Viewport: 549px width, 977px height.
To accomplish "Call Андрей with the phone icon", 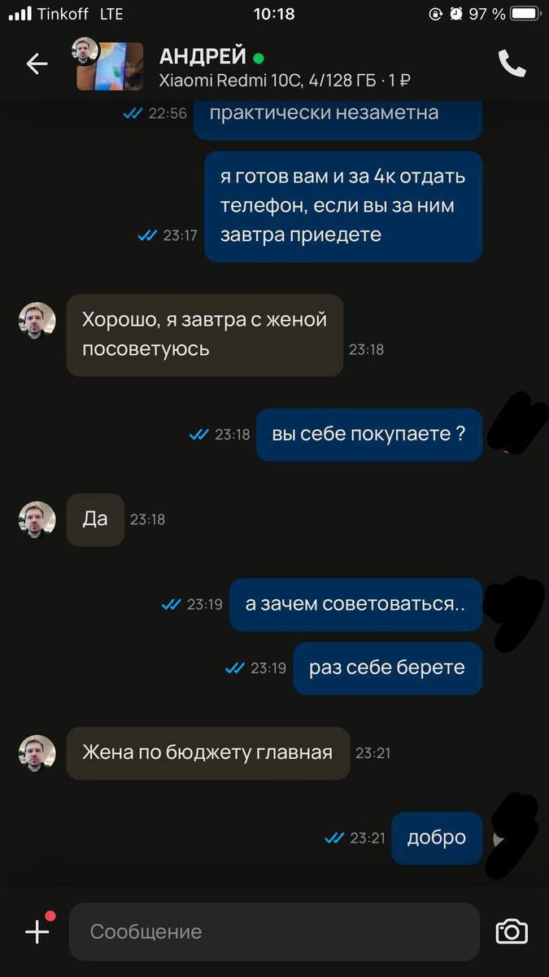I will pos(512,64).
